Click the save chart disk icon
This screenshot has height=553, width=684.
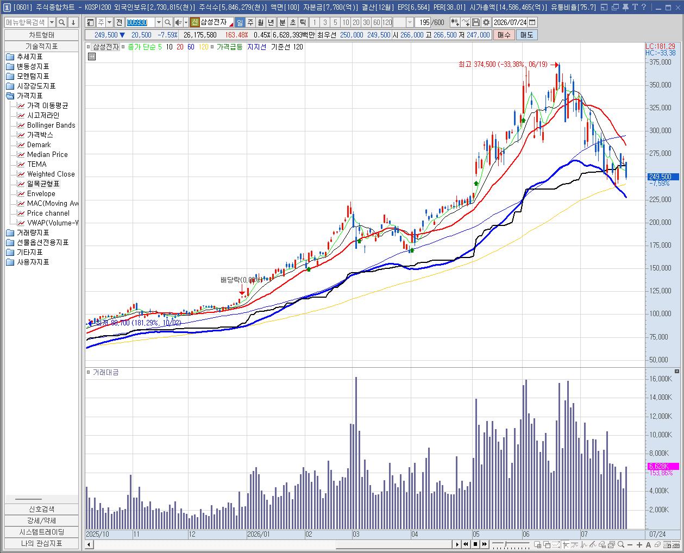[x=476, y=22]
